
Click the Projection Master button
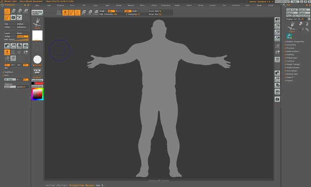tap(37, 13)
